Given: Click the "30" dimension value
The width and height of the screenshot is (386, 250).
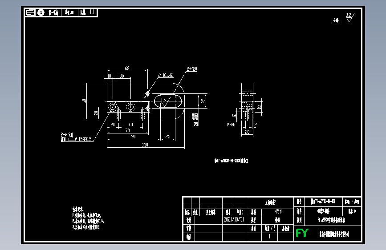Looking at the screenshot, I should 122,76.
